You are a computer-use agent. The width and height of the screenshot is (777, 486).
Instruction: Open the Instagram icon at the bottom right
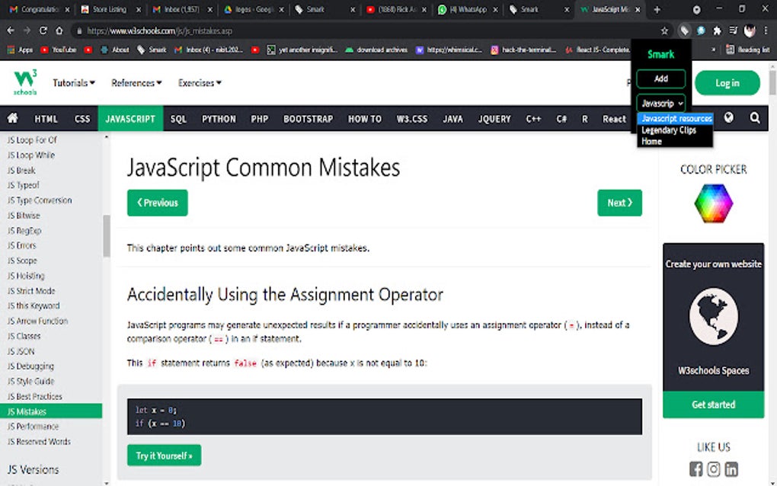click(713, 469)
